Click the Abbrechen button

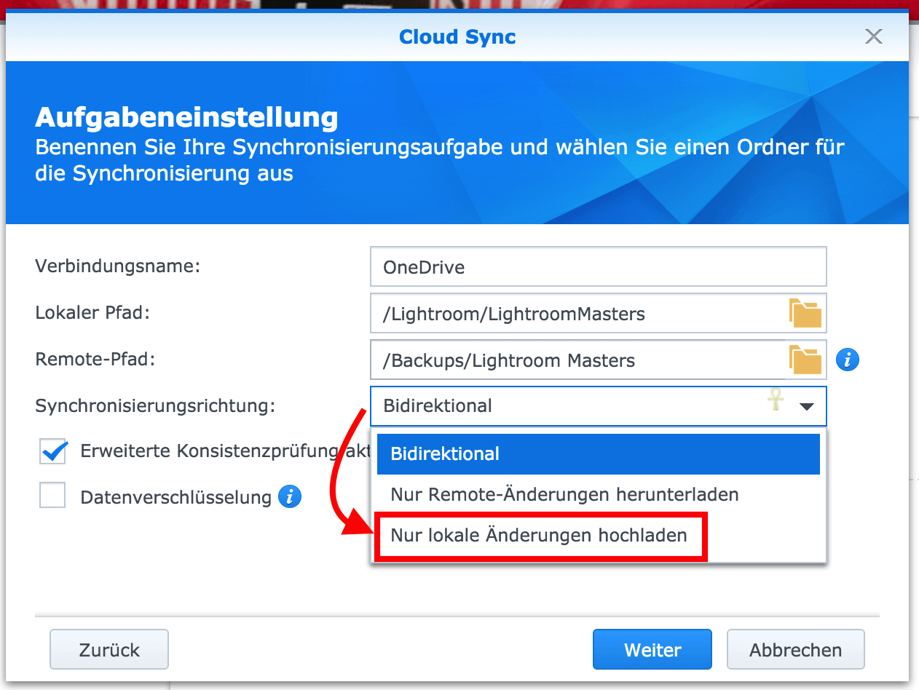[796, 649]
